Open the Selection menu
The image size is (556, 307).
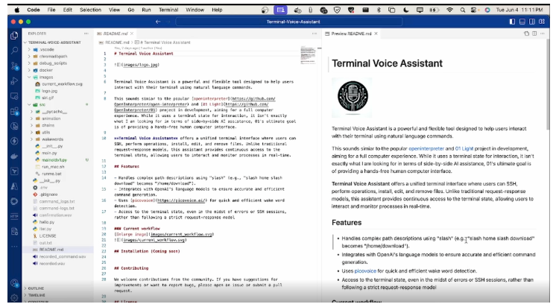(90, 10)
